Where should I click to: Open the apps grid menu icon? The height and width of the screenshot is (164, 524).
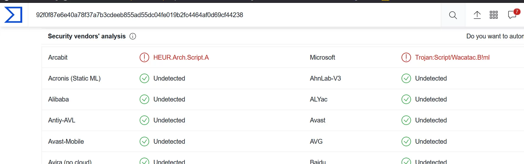[x=494, y=15]
